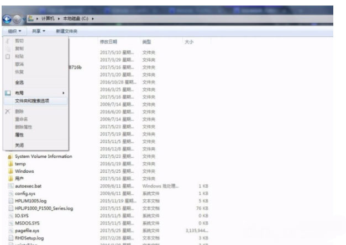Click the MSDOS.SYS file icon
The height and width of the screenshot is (245, 346).
(11, 223)
